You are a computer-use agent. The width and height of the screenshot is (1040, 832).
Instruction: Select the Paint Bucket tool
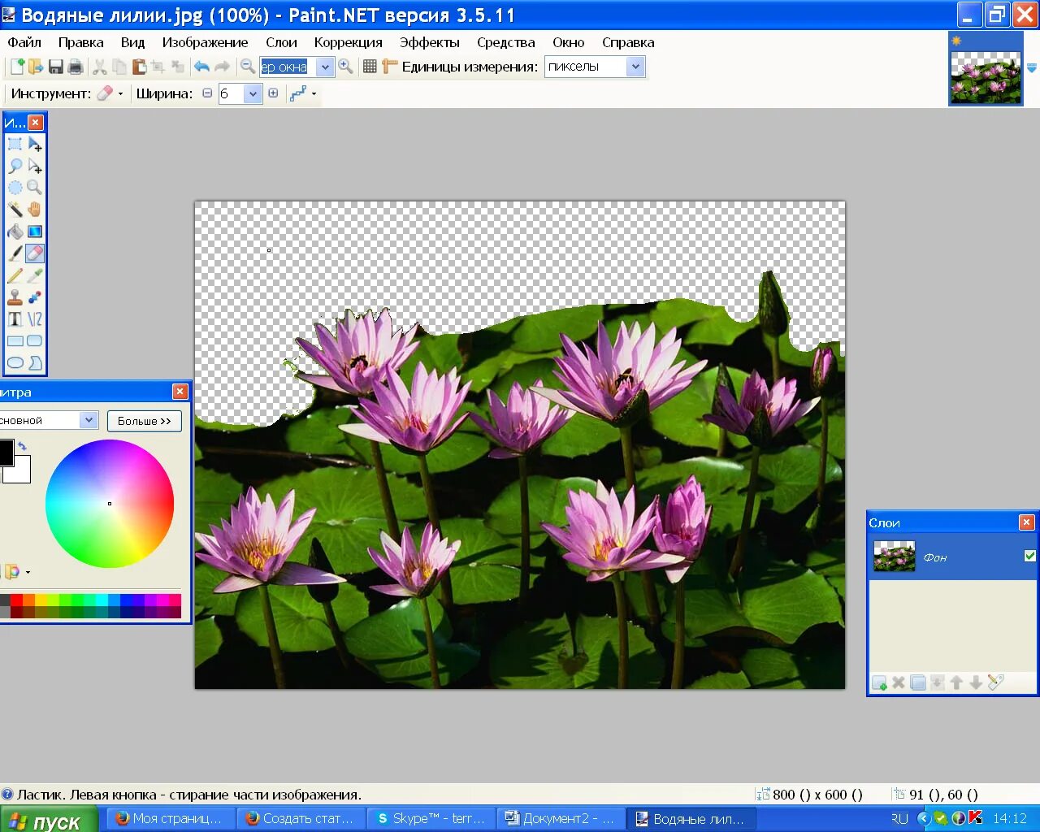[x=15, y=232]
